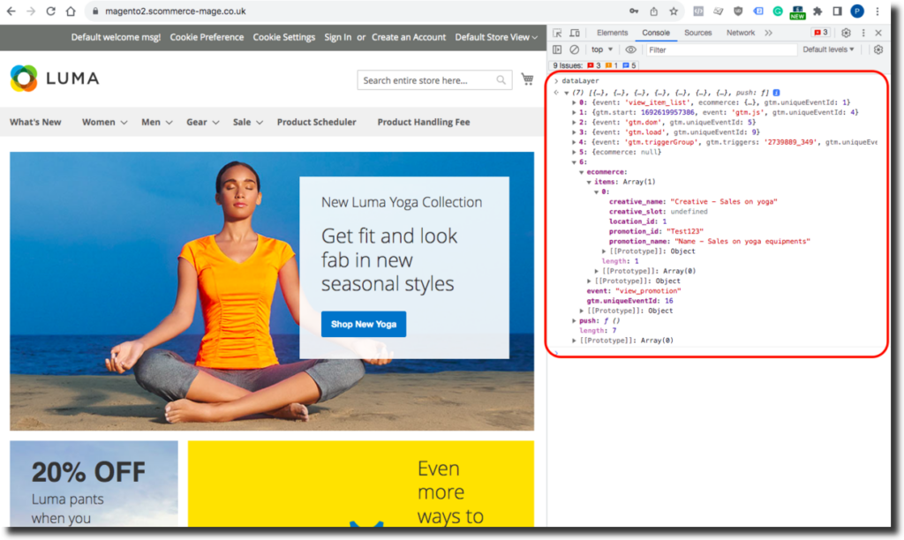Open DevTools settings gear in the tab bar

[846, 33]
